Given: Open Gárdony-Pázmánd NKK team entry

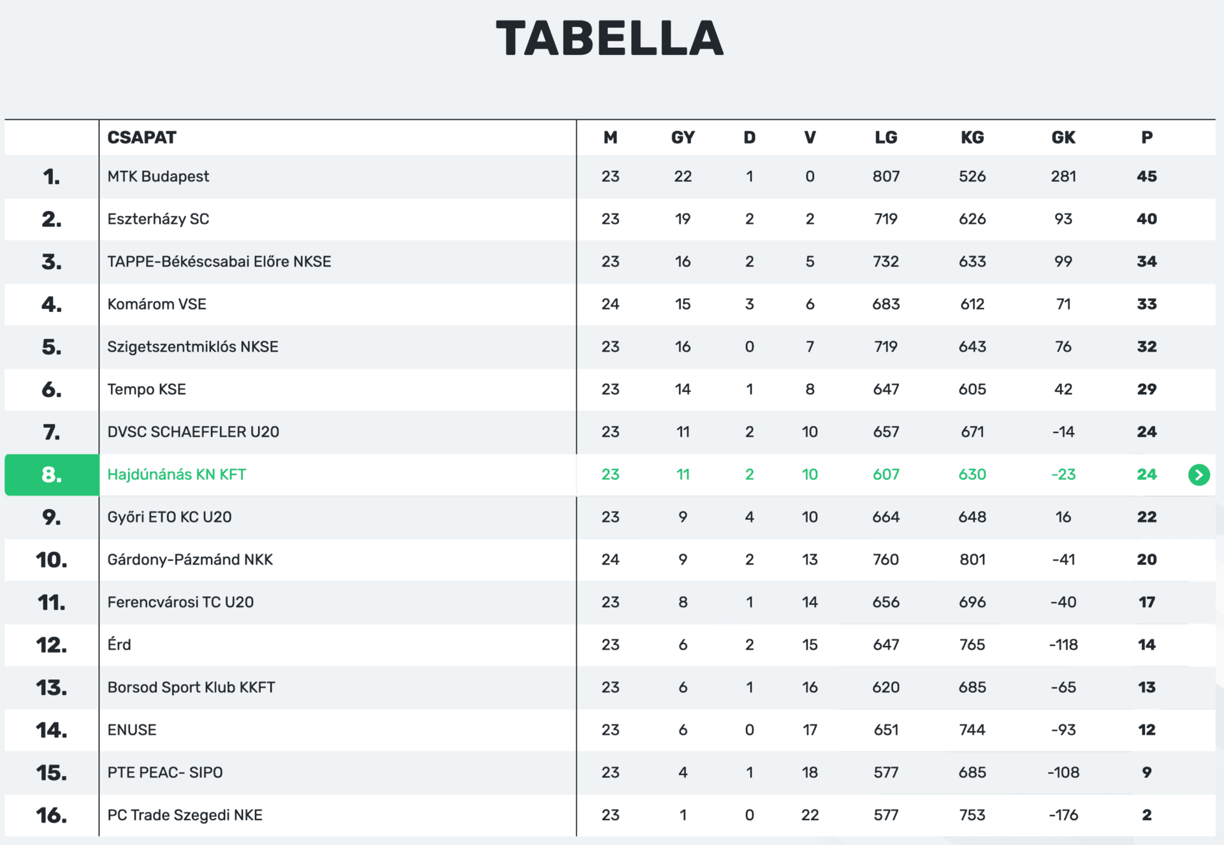Looking at the screenshot, I should tap(190, 560).
